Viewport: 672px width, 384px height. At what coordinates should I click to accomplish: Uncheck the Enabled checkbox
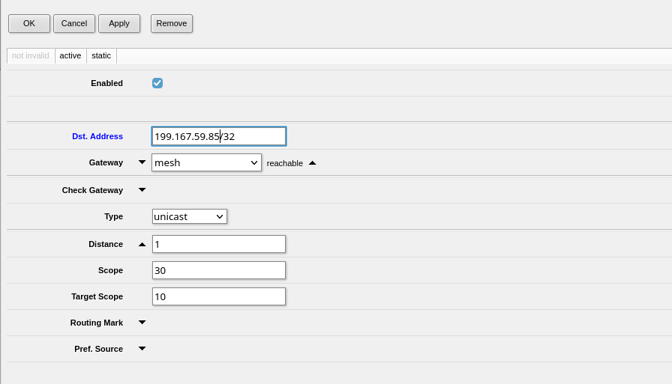tap(157, 83)
